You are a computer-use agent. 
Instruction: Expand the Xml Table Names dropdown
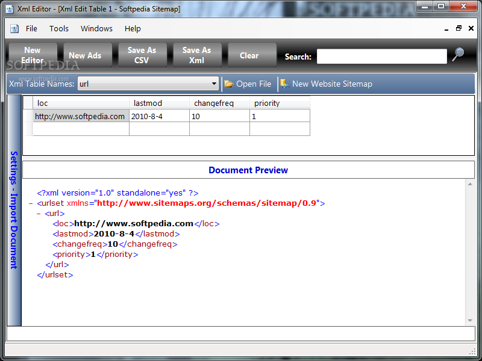214,84
